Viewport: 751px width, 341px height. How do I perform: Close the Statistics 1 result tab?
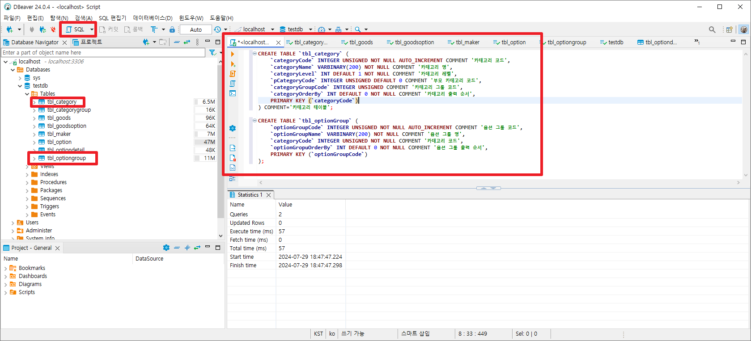click(x=268, y=195)
